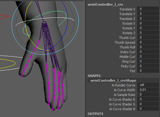Select the Thumb Spread attribute label

[125, 42]
